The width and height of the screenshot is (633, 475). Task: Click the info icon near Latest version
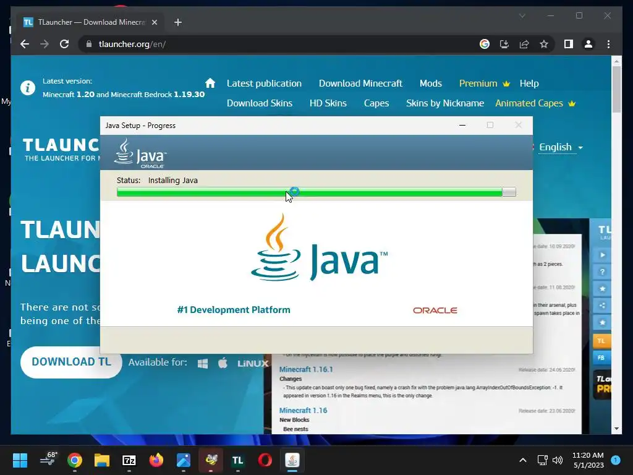[x=28, y=87]
